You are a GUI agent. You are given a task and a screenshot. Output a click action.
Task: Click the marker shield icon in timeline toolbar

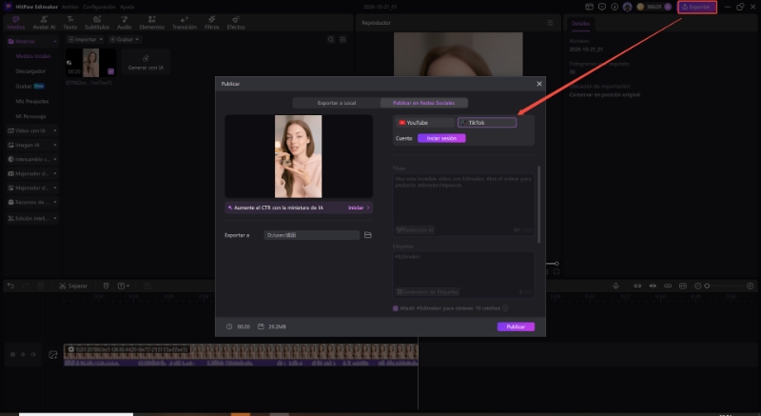pos(106,286)
